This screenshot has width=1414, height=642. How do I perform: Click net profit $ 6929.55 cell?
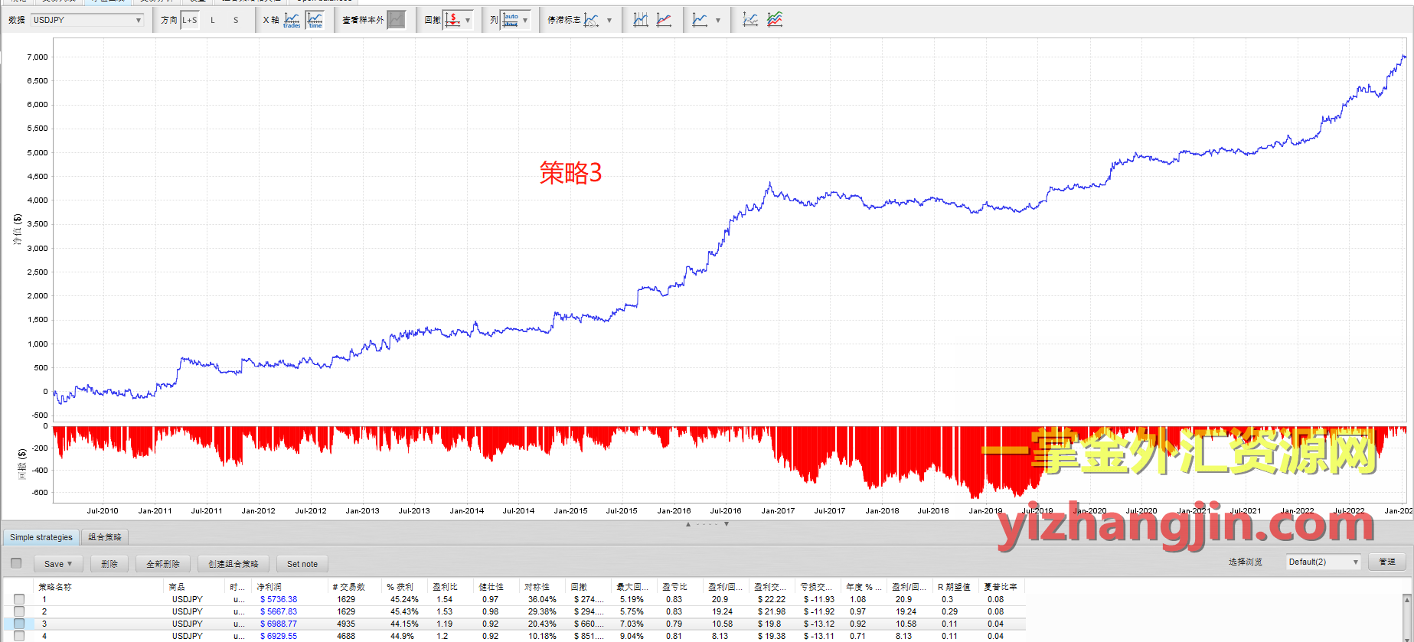click(279, 636)
